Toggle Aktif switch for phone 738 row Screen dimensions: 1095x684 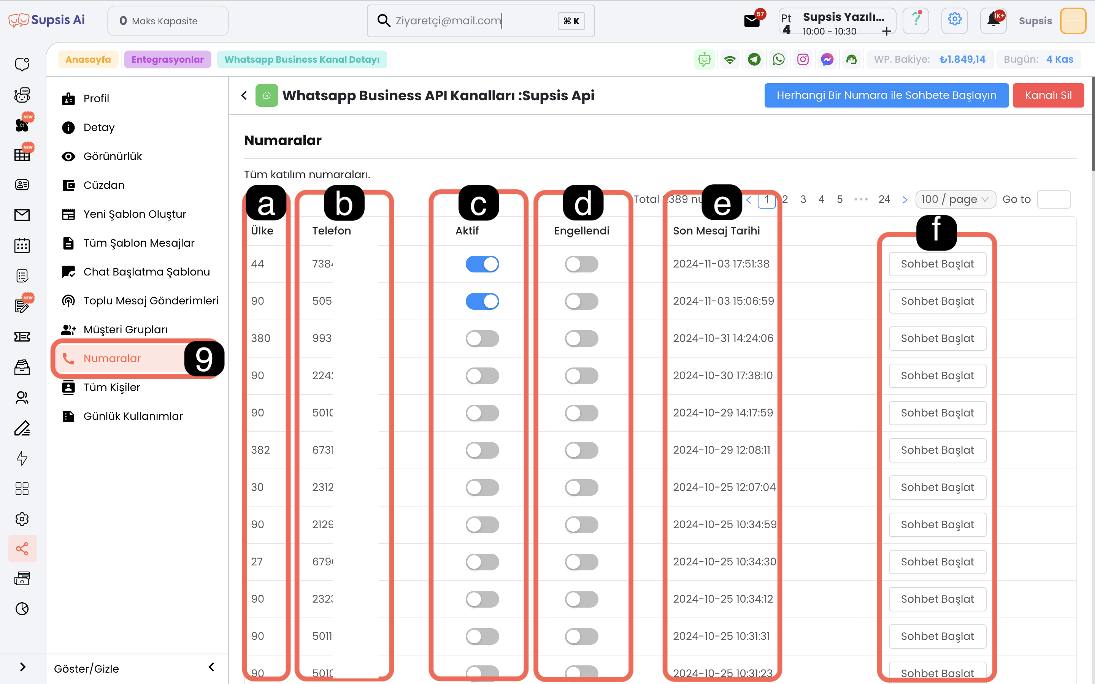tap(482, 264)
